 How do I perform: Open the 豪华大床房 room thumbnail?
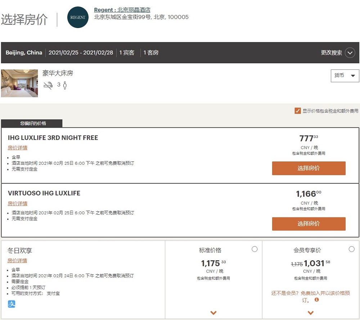(19, 83)
